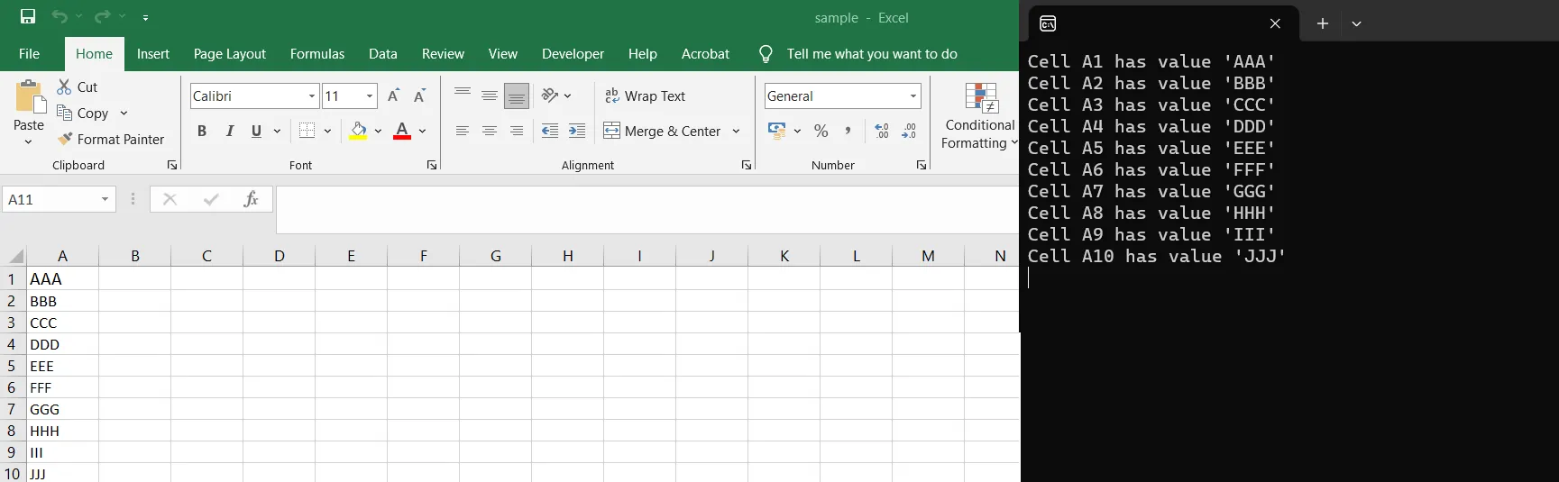
Task: Switch to the Formulas tab
Action: point(316,54)
